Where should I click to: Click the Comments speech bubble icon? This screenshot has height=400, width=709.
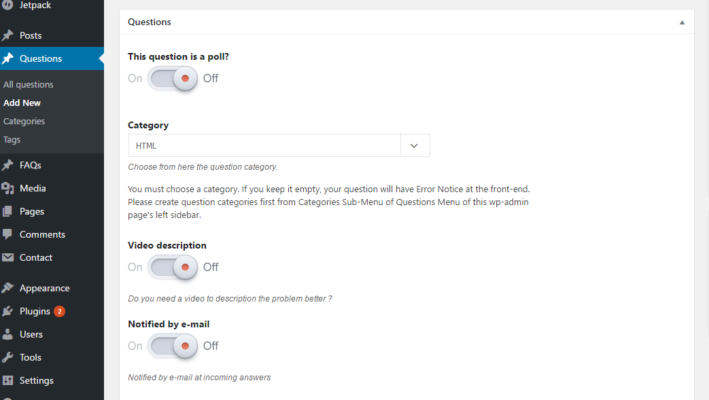(8, 234)
